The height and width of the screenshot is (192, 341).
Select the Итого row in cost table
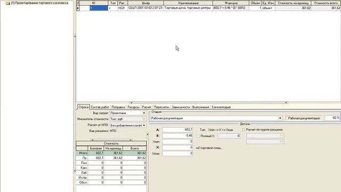(x=111, y=153)
